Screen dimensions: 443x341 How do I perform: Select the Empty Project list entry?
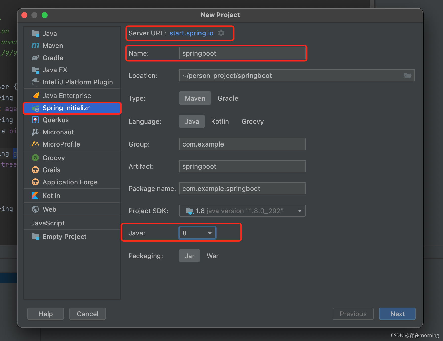[72, 237]
